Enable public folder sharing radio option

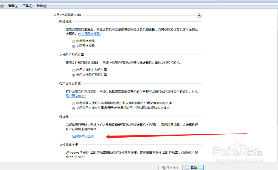(x=73, y=103)
